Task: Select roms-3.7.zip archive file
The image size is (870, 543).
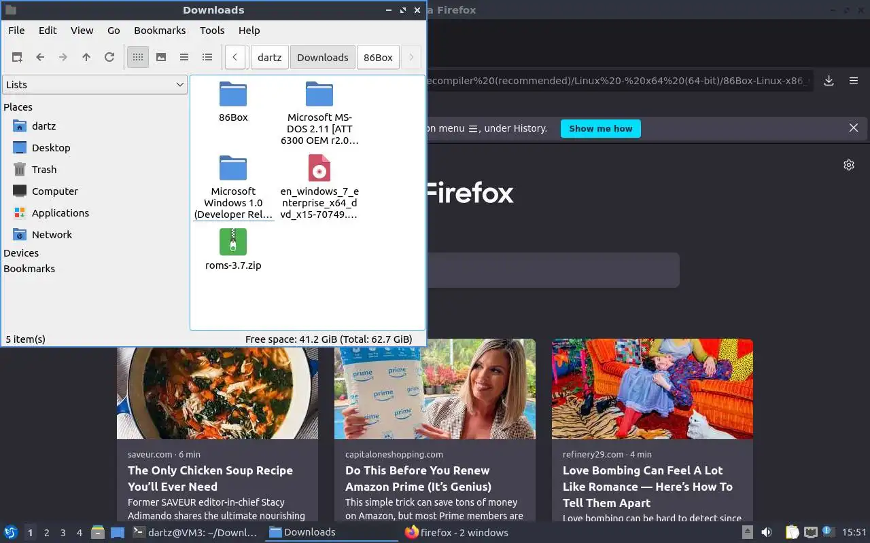Action: 233,242
